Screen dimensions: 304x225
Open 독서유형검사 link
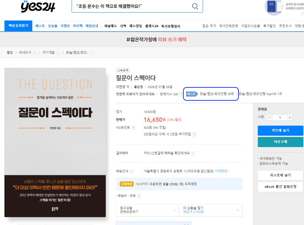point(171,26)
